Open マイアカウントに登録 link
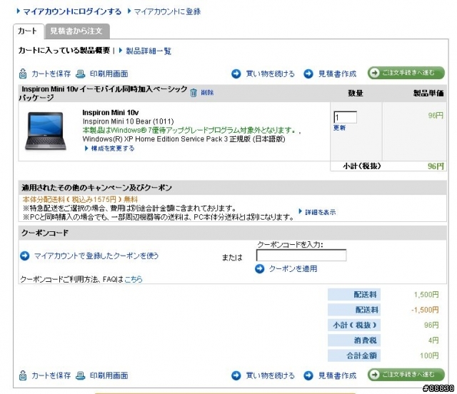The image size is (457, 394). pos(167,11)
